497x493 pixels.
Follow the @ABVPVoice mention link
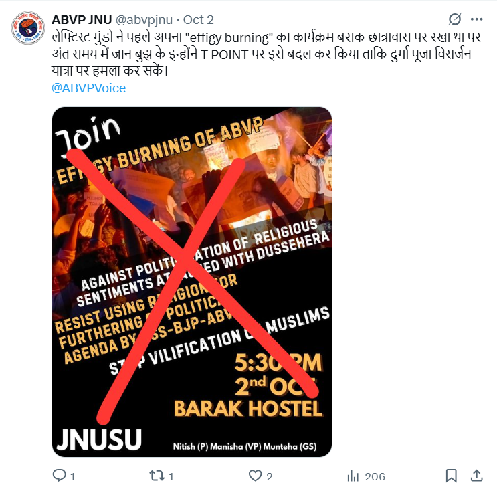88,88
